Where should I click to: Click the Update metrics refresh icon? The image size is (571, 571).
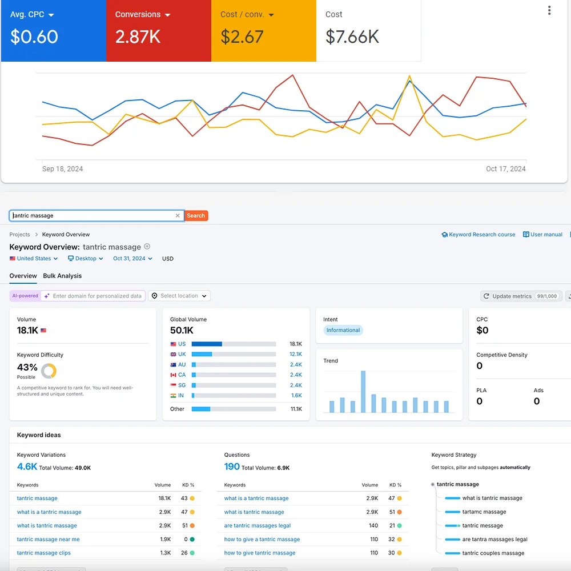[486, 296]
